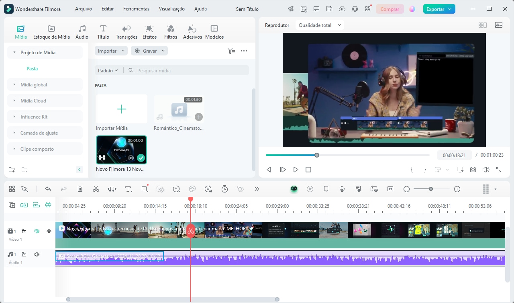The height and width of the screenshot is (303, 514).
Task: Open the Filtros tab
Action: point(171,32)
